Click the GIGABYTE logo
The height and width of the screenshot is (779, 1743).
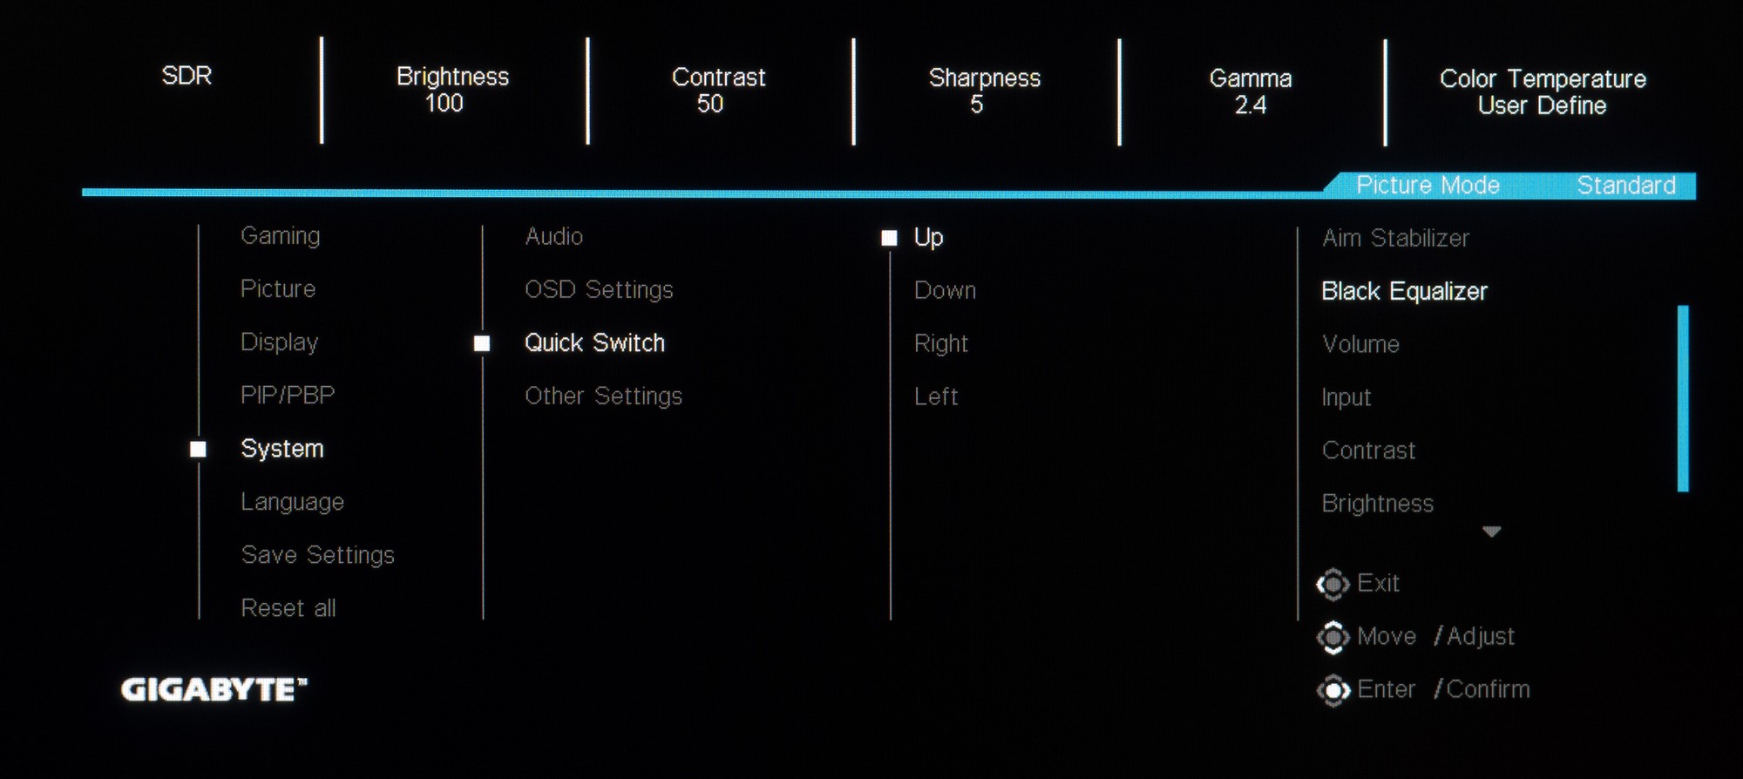pos(214,690)
